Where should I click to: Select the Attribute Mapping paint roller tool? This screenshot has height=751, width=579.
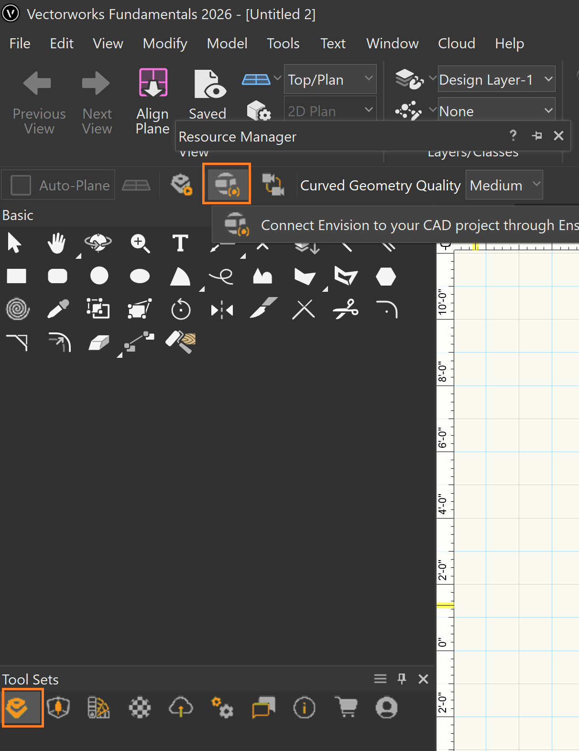[181, 342]
